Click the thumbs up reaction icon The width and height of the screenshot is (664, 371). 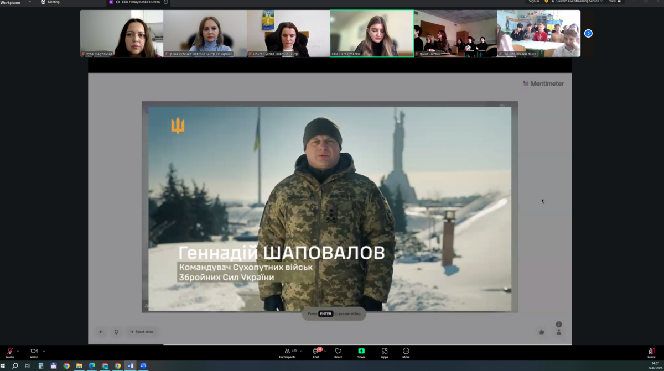point(541,332)
